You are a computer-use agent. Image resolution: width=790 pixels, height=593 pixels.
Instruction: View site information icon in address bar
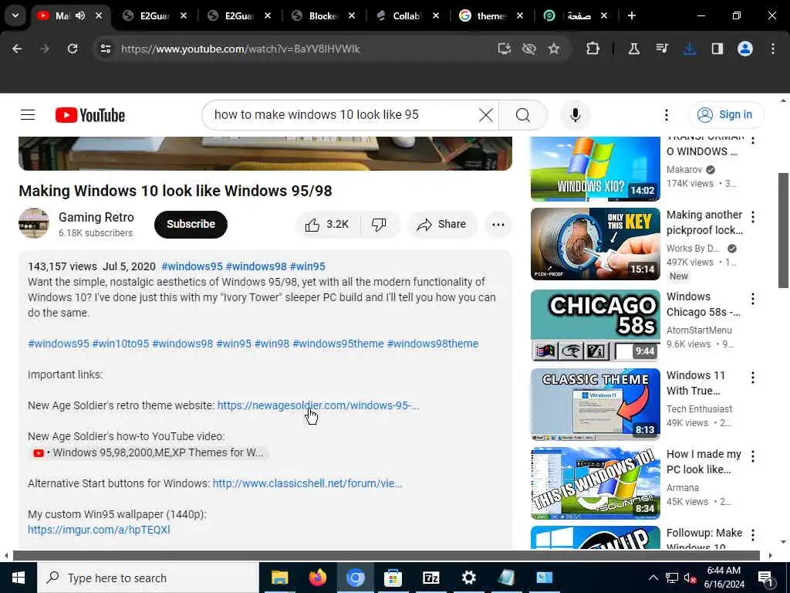click(x=105, y=49)
